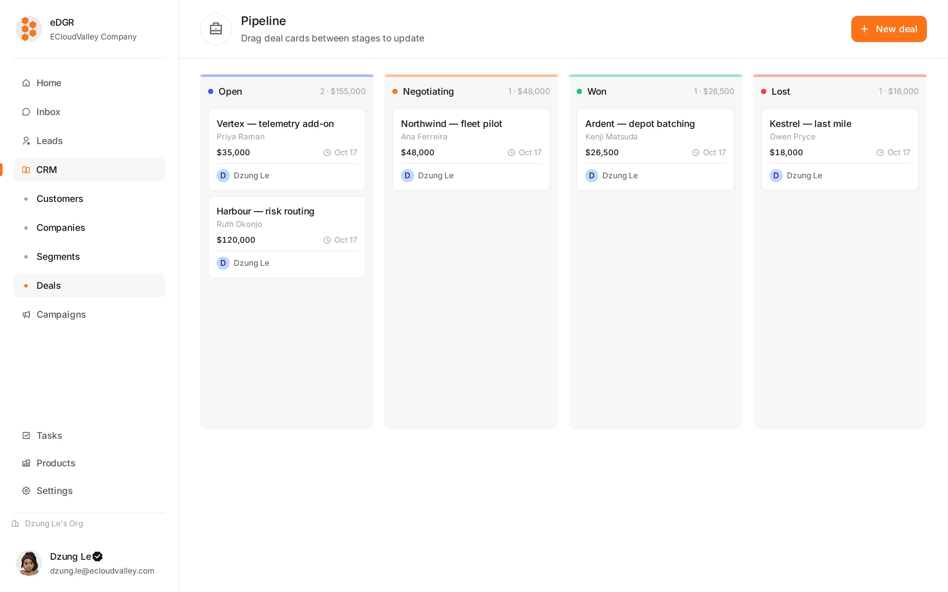948x592 pixels.
Task: Click the clock icon on Northwind deal
Action: point(511,153)
